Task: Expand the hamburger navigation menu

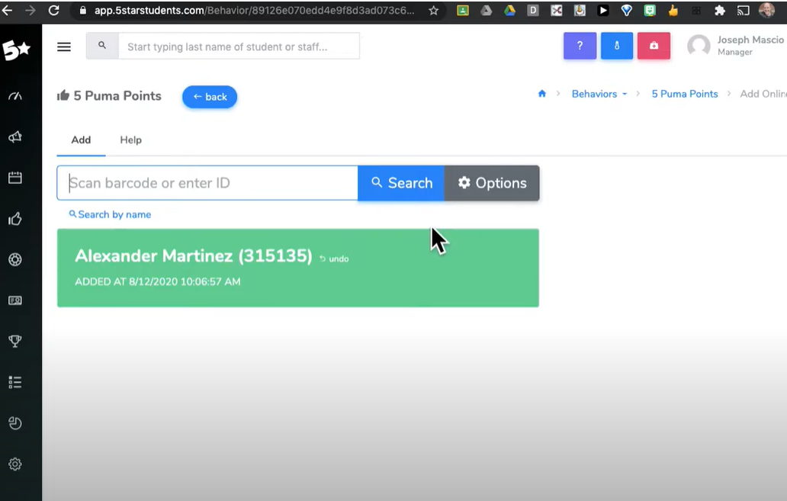Action: click(64, 47)
